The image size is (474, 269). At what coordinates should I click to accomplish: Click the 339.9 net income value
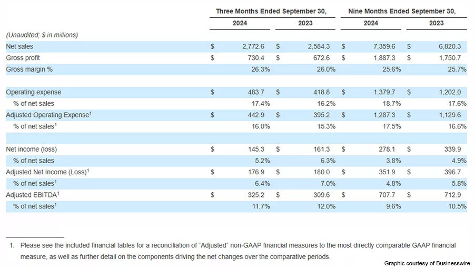click(457, 149)
